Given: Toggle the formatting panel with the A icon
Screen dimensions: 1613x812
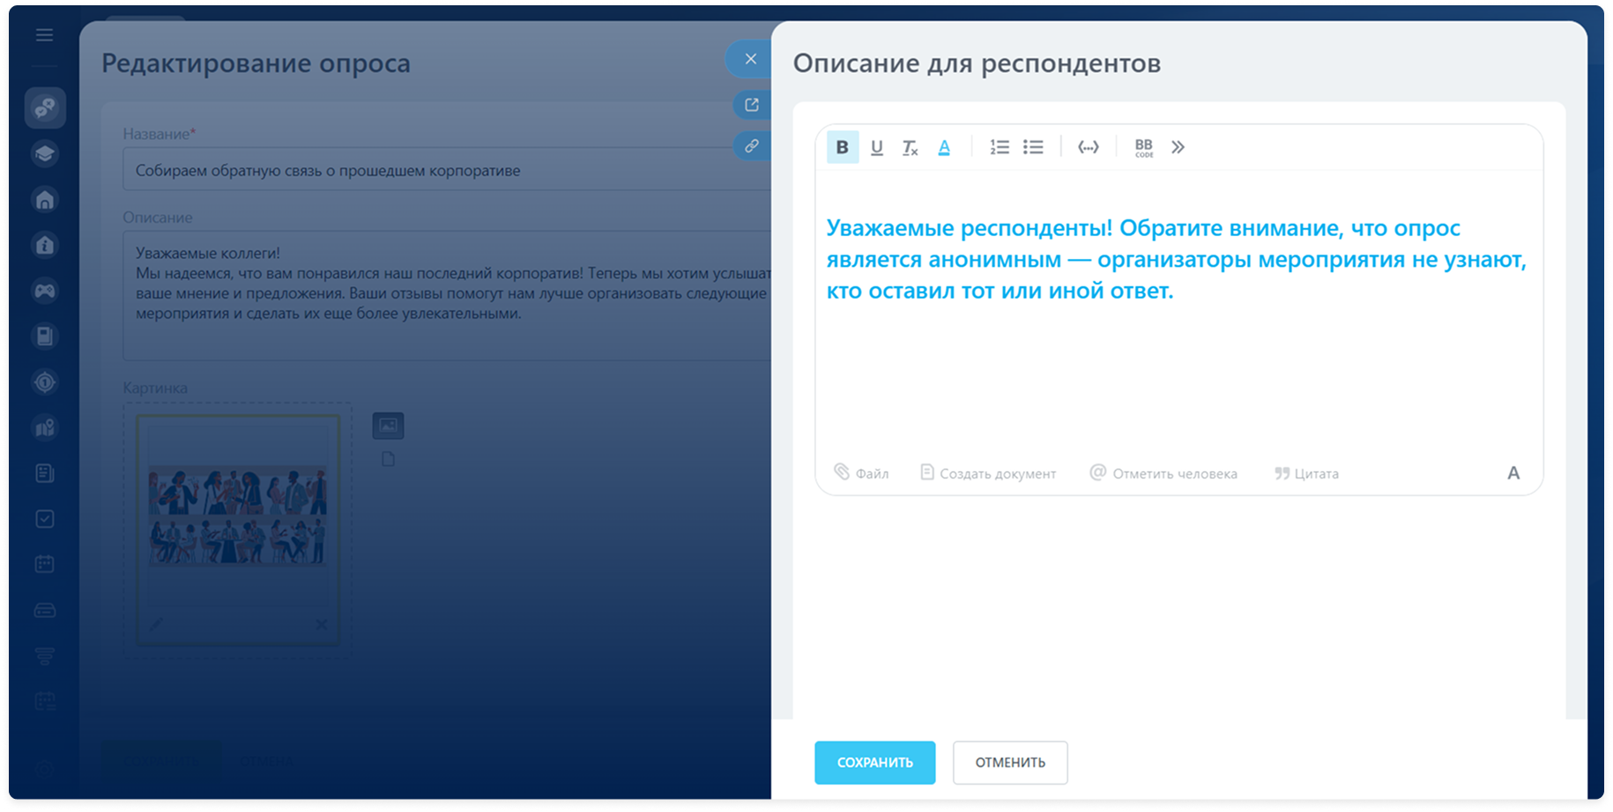Looking at the screenshot, I should pos(1513,473).
